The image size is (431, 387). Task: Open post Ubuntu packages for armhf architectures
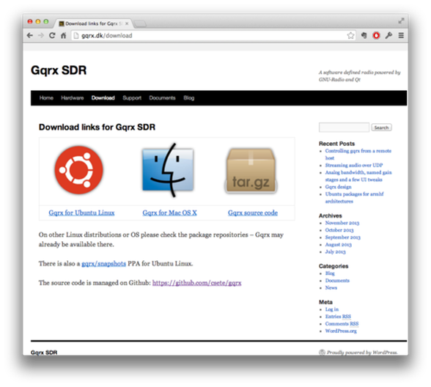(354, 198)
